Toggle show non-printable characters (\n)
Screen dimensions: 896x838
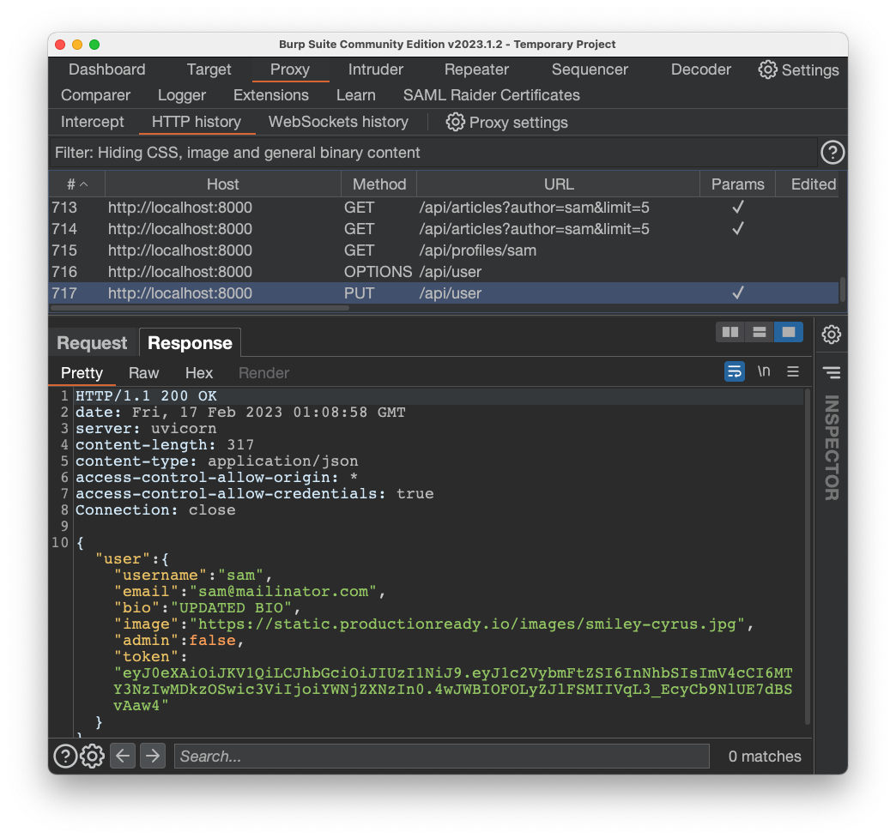[x=764, y=371]
